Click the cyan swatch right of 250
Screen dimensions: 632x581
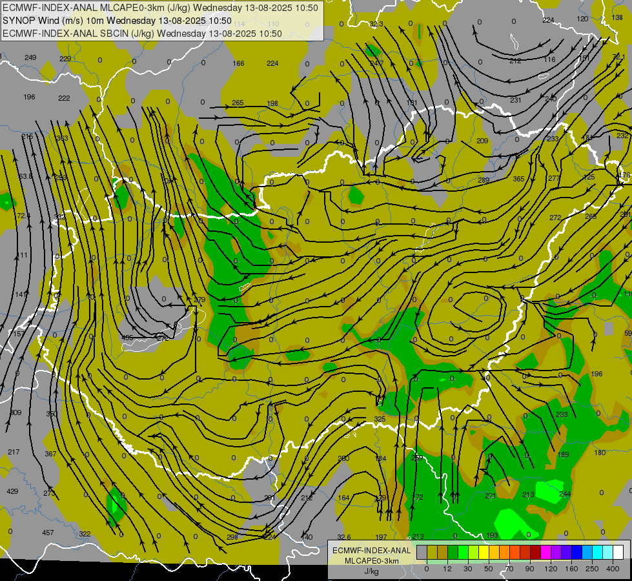tap(598, 552)
